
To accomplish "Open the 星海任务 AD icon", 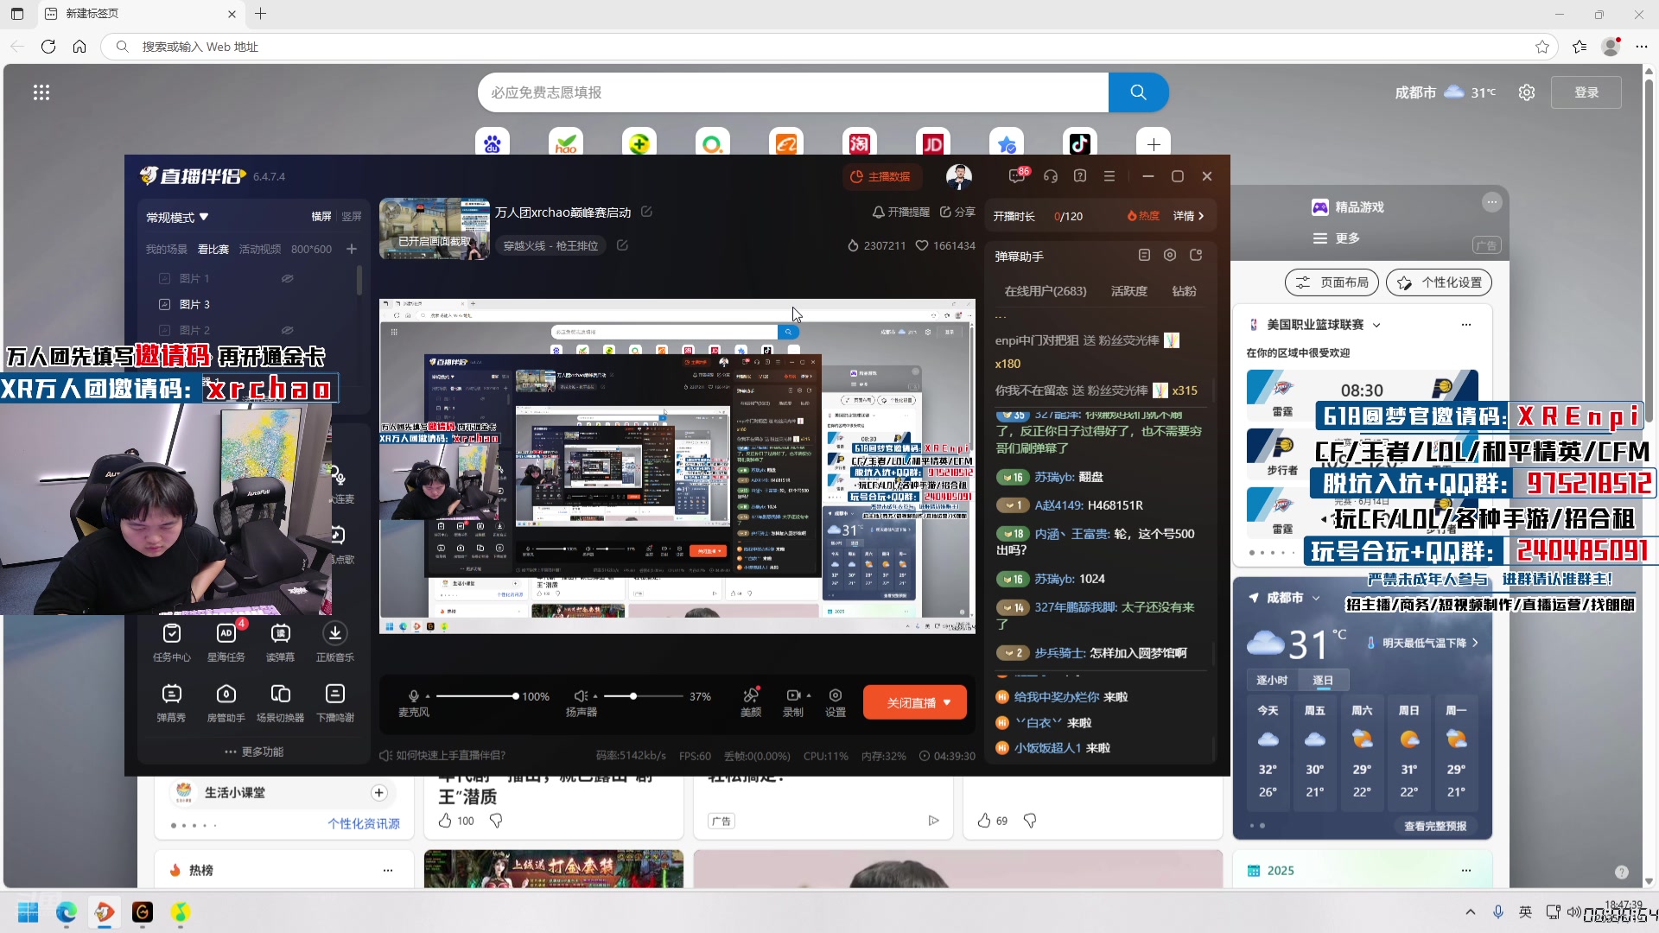I will point(226,634).
